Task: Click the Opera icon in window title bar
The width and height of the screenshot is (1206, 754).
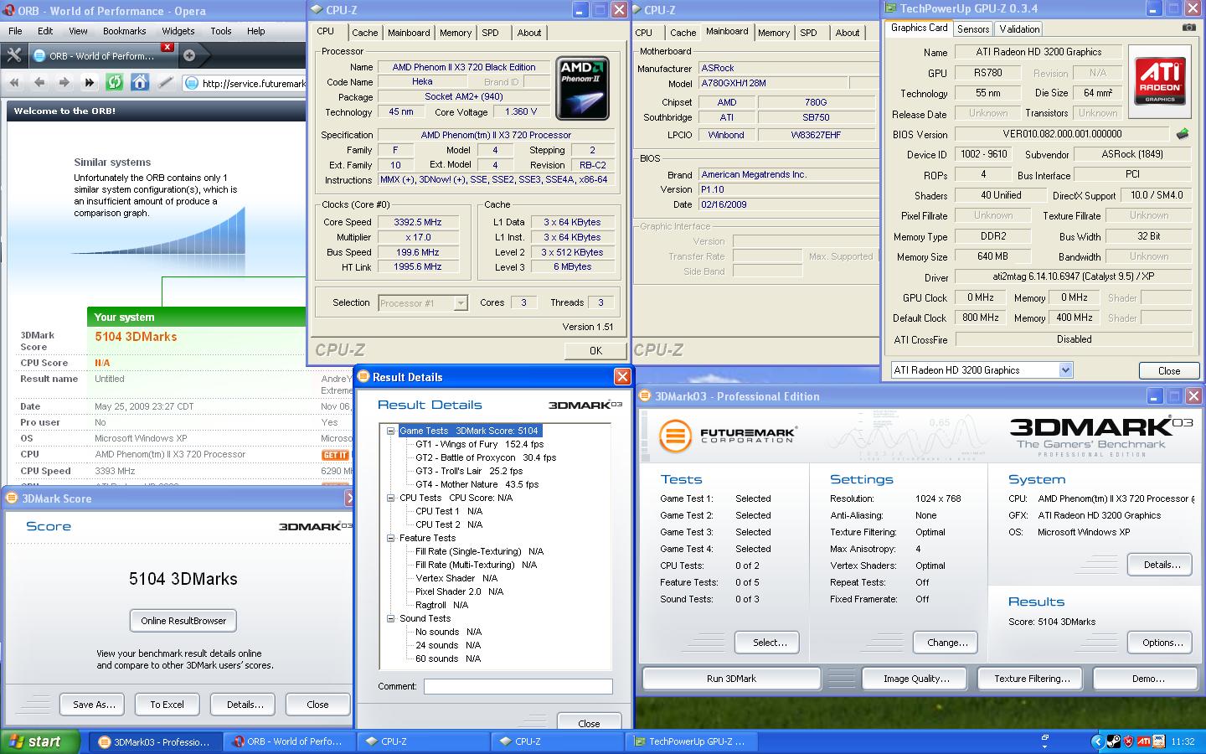Action: point(9,11)
